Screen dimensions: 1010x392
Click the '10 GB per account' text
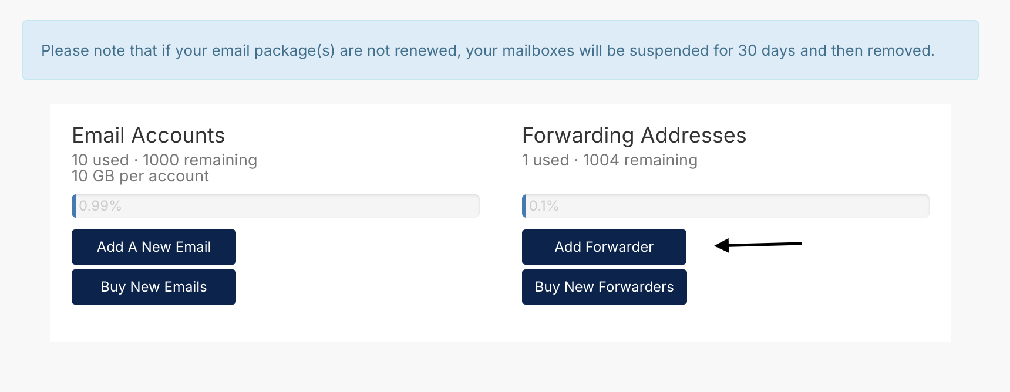pos(140,176)
